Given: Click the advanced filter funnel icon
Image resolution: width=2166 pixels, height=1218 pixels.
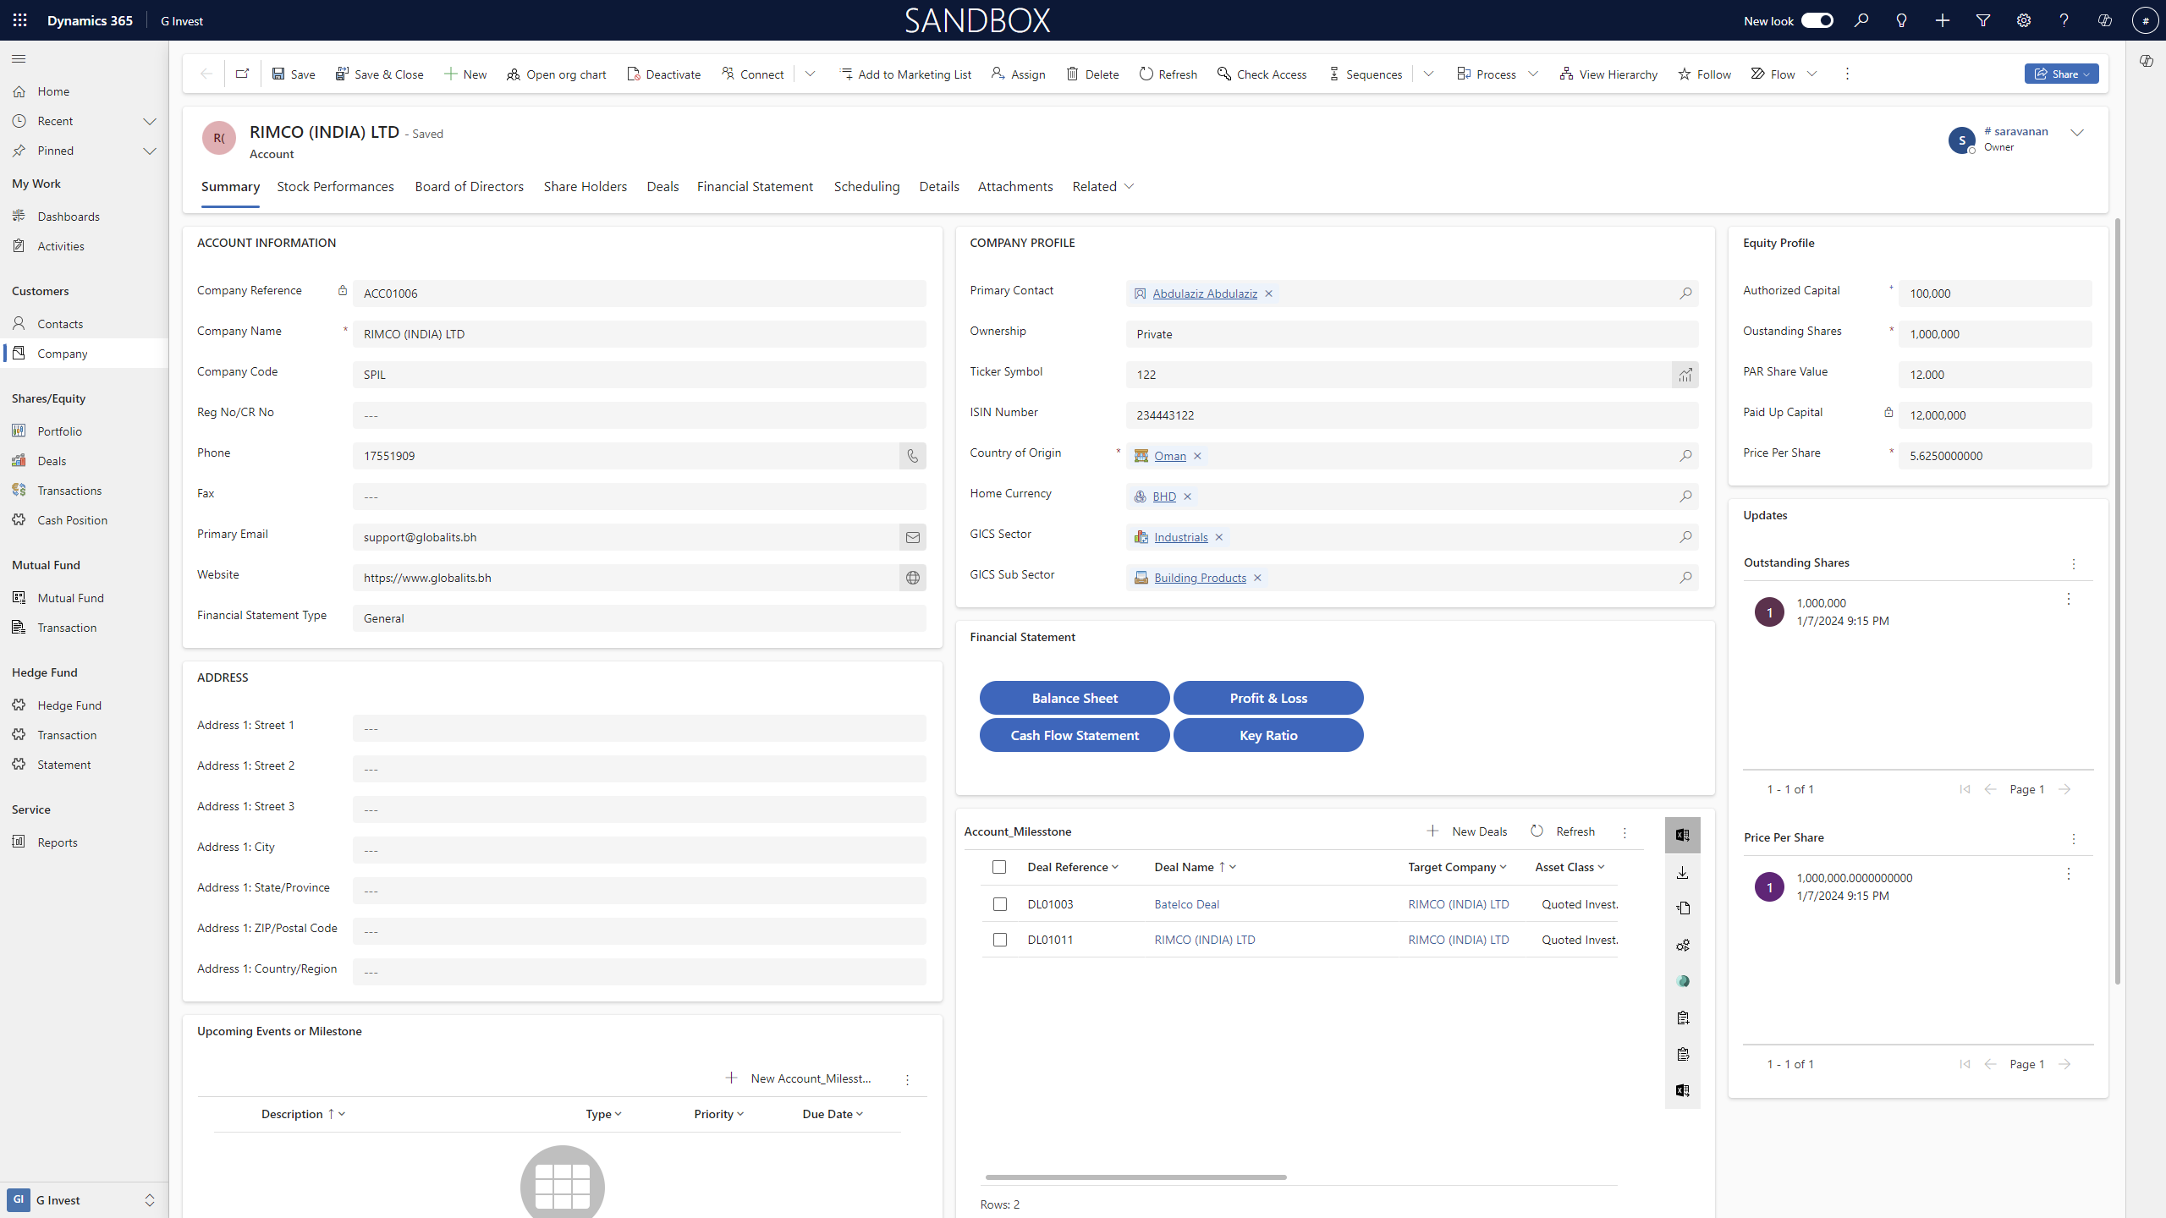Looking at the screenshot, I should [x=1982, y=20].
